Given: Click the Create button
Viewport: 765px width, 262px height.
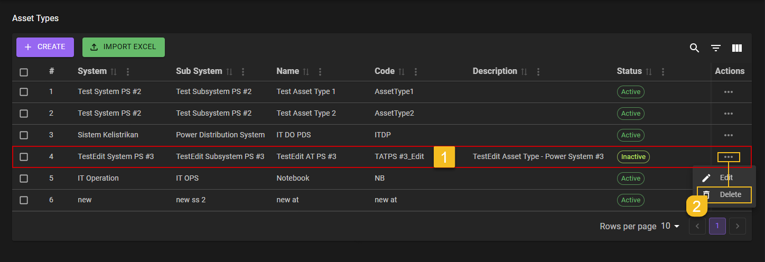Looking at the screenshot, I should click(x=45, y=47).
